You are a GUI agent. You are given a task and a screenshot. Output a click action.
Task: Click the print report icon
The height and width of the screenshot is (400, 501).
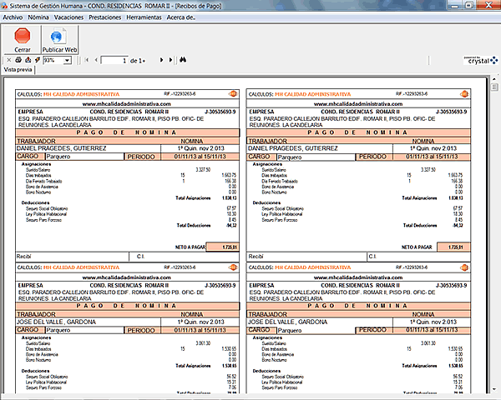tap(18, 61)
